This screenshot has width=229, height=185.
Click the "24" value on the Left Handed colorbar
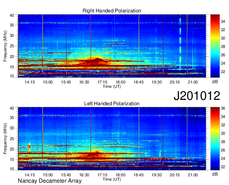223,159
